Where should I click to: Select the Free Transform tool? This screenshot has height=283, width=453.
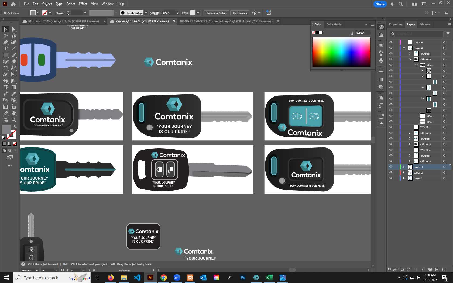14,74
